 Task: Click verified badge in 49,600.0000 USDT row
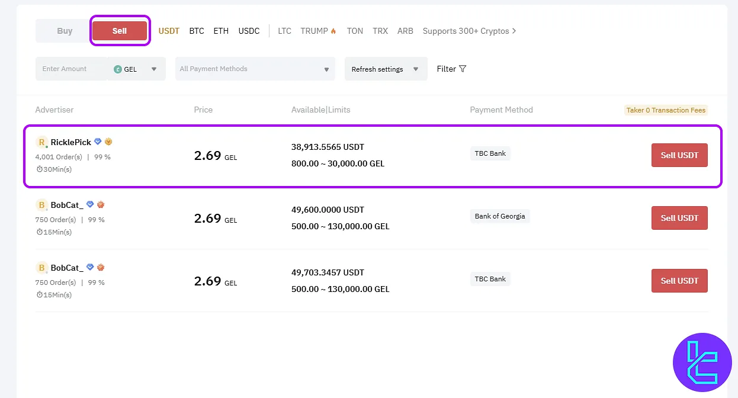click(x=90, y=204)
